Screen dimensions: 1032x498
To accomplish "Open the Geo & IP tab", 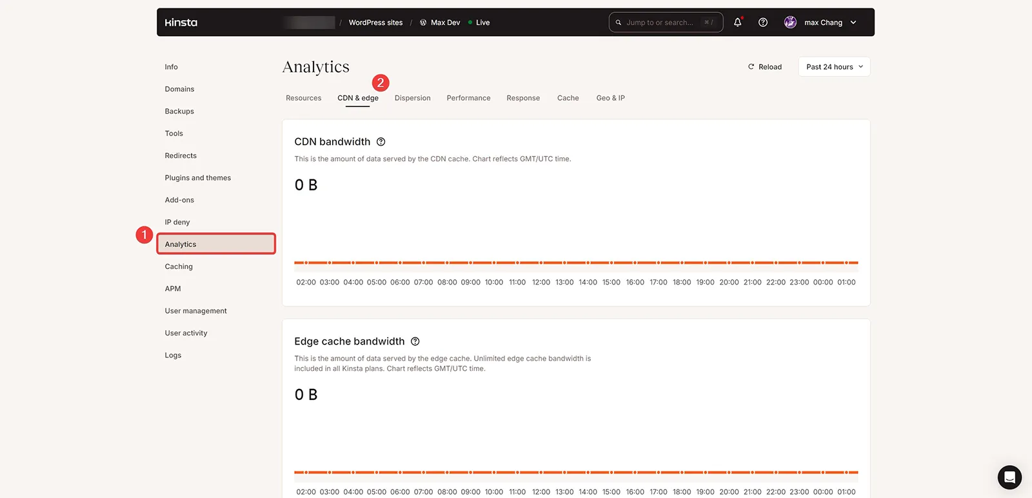I will [610, 98].
